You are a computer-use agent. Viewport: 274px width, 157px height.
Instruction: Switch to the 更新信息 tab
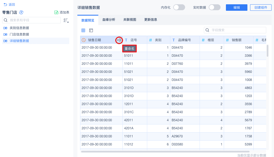coord(151,20)
